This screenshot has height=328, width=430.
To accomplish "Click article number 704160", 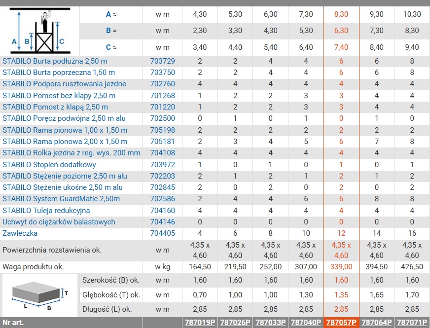I will [x=162, y=210].
